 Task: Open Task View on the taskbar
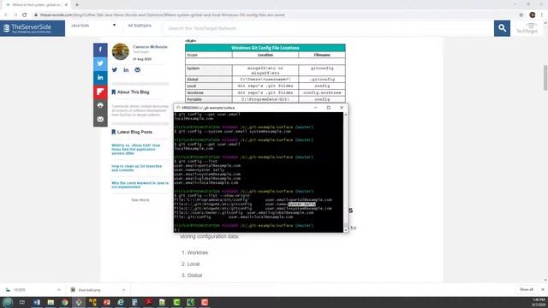22,302
